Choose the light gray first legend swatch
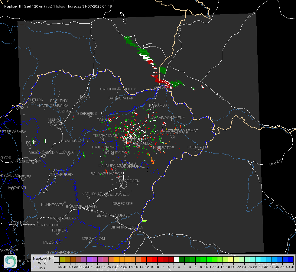 point(57,259)
